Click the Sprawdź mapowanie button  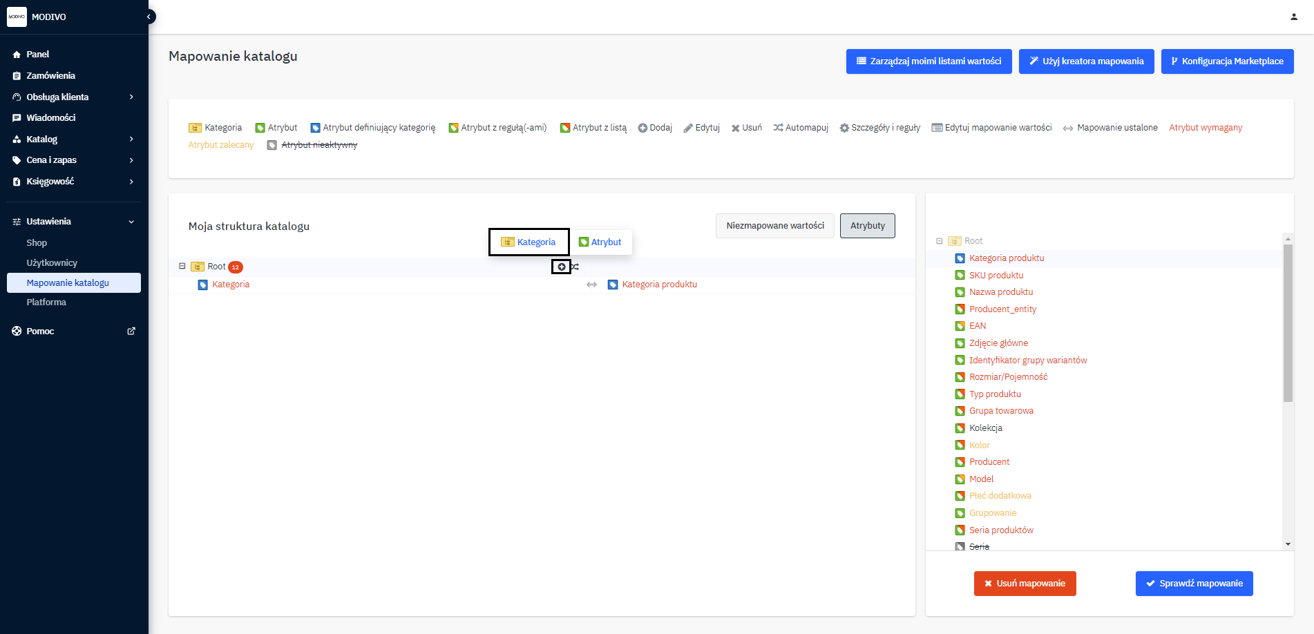tap(1194, 584)
